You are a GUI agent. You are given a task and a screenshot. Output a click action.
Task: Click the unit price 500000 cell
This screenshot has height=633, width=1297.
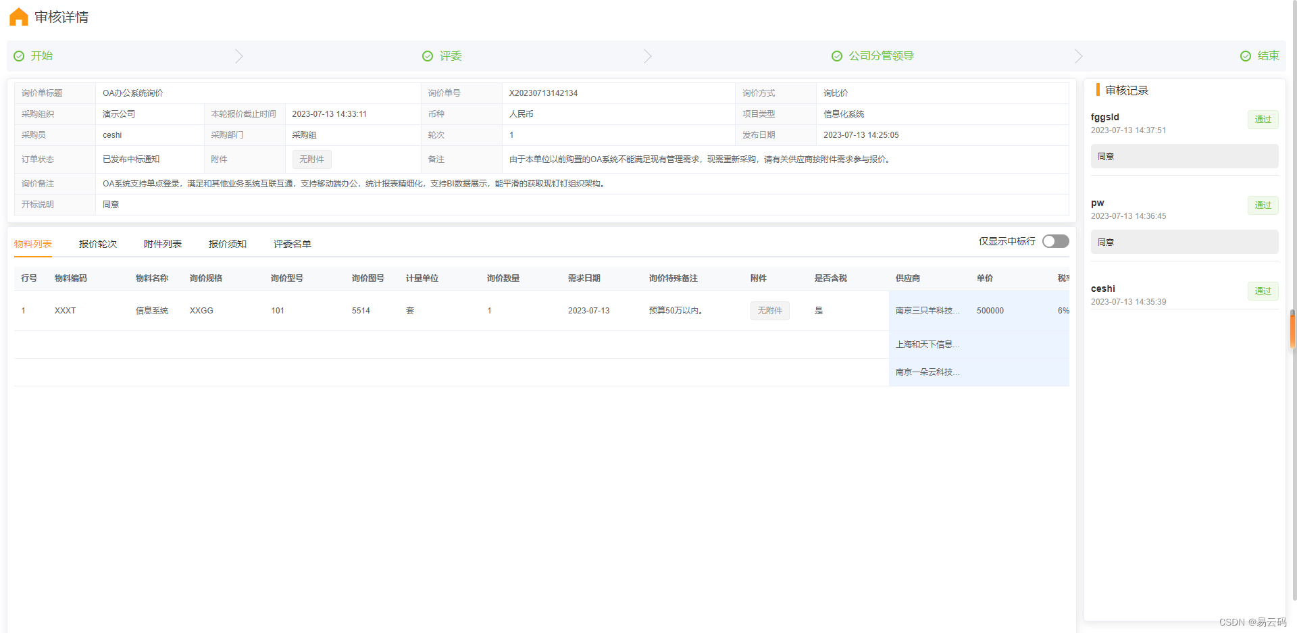[x=990, y=311]
